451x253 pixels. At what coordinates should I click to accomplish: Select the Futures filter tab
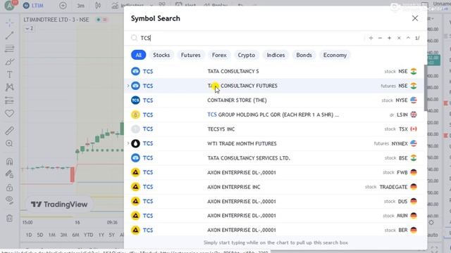(191, 55)
